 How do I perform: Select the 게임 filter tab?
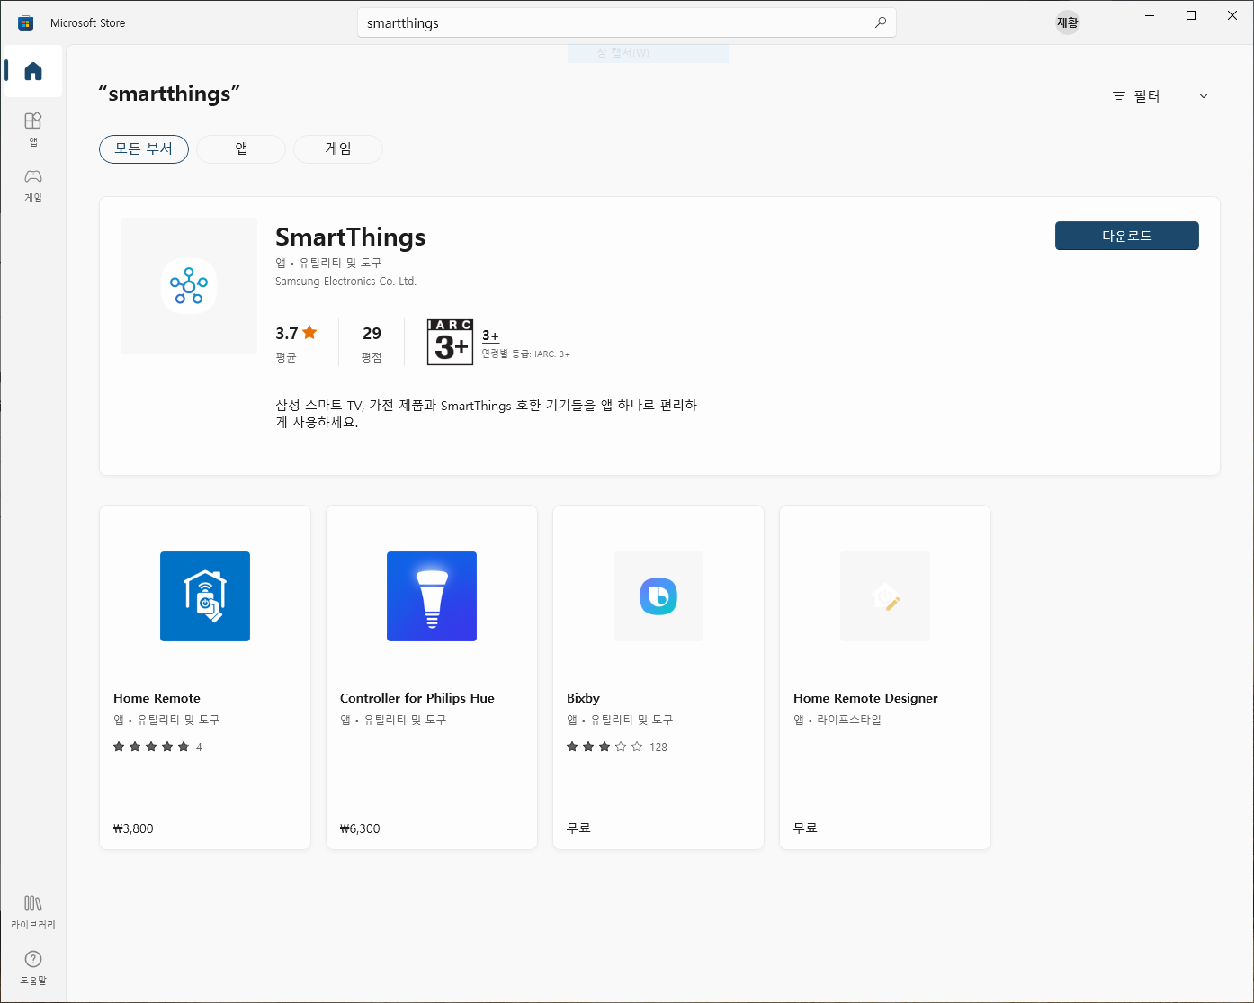point(338,149)
